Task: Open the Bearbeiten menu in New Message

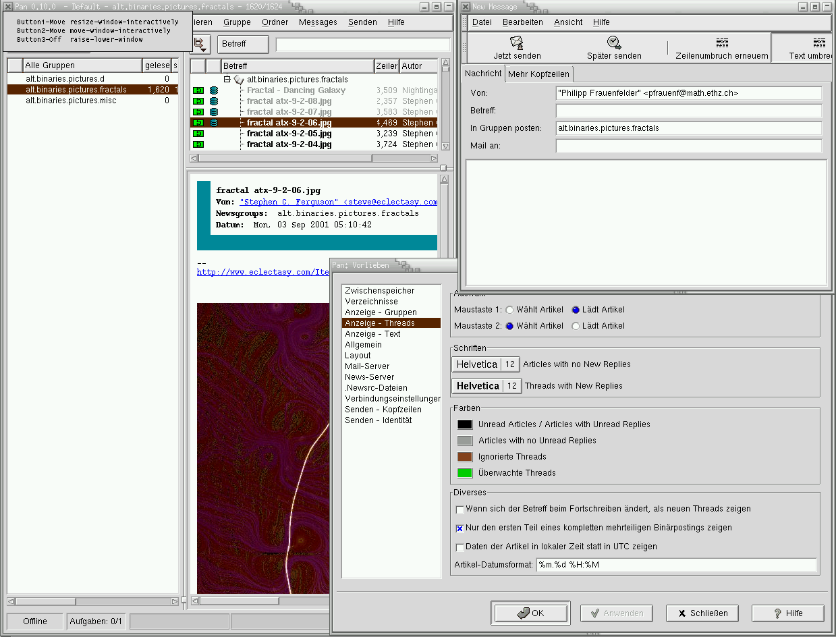Action: (522, 22)
